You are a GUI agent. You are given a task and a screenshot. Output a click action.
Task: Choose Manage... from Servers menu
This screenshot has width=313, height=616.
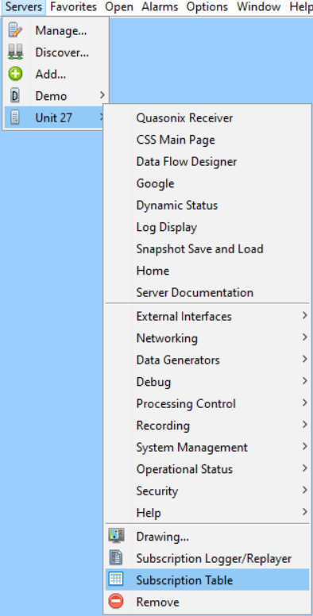tap(56, 30)
